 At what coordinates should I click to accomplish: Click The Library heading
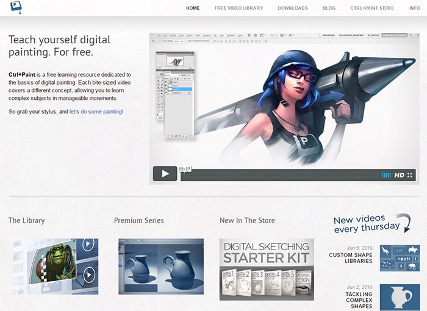26,220
